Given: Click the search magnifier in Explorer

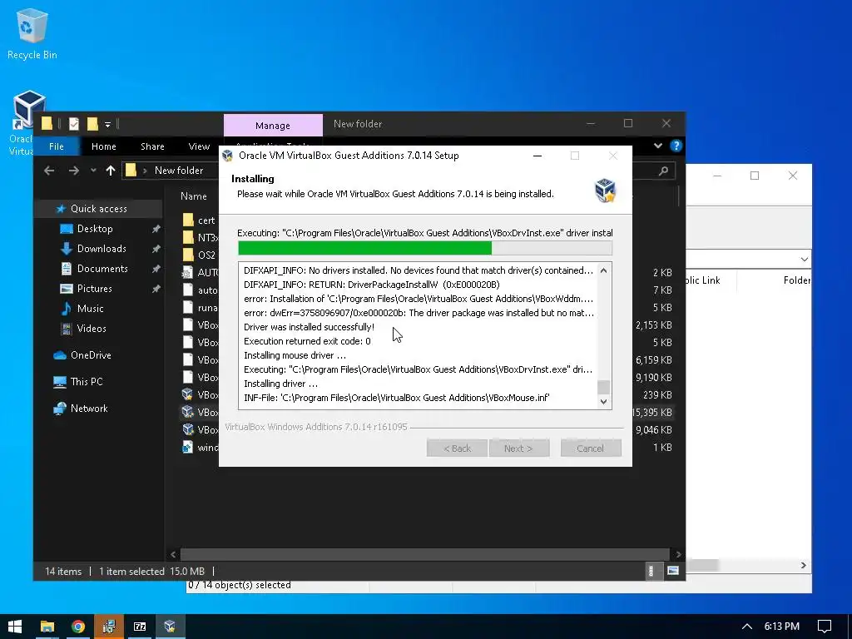Looking at the screenshot, I should tap(663, 171).
